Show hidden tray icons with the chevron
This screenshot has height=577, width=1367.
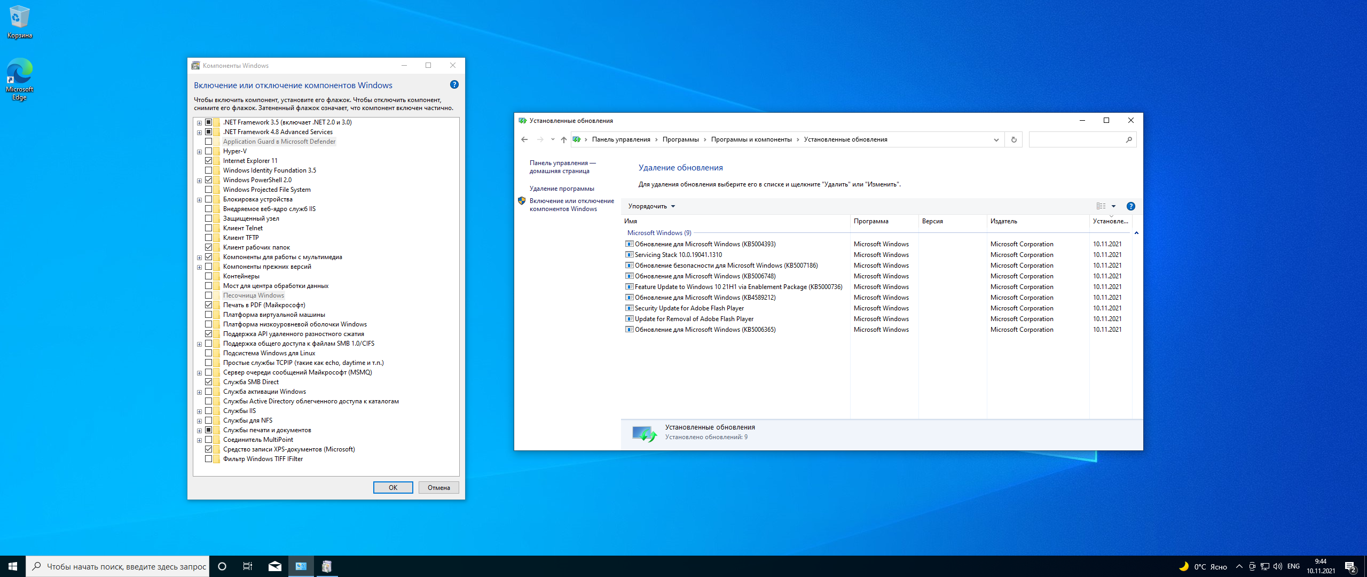pyautogui.click(x=1239, y=566)
